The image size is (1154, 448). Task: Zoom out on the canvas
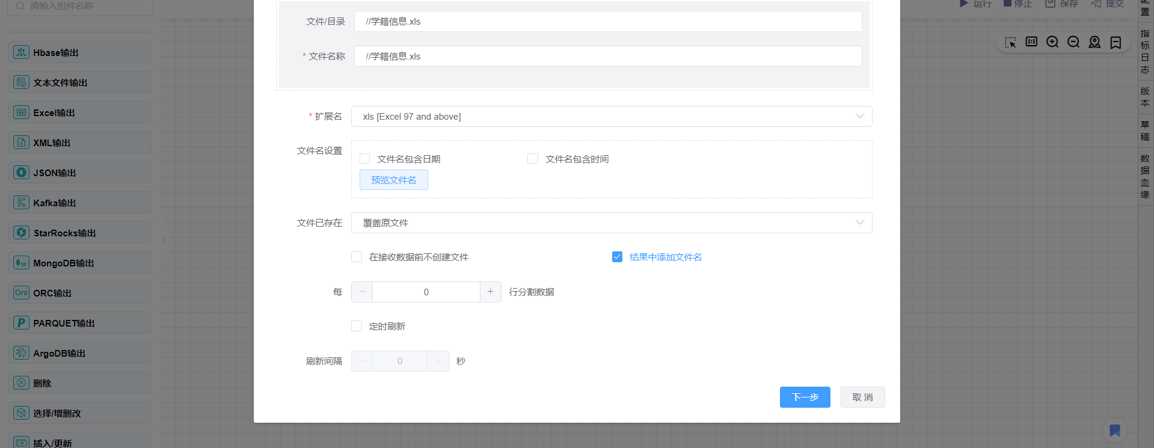pyautogui.click(x=1073, y=42)
